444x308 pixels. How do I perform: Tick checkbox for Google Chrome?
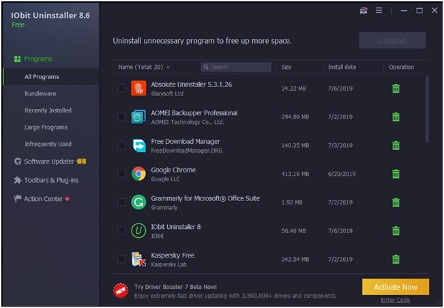121,174
